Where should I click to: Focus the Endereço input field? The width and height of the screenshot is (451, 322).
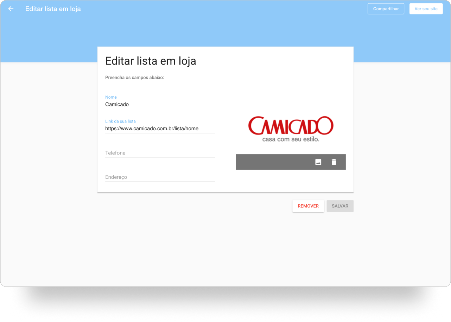160,177
